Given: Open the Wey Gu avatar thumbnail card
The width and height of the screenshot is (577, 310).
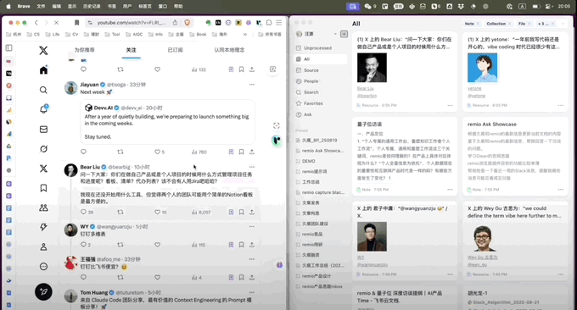Looking at the screenshot, I should click(483, 236).
